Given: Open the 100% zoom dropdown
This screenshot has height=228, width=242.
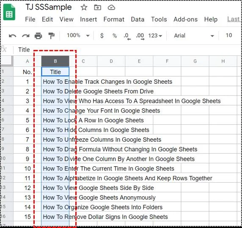Looking at the screenshot, I should (78, 36).
